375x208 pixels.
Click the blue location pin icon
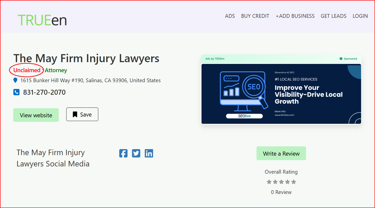(x=15, y=80)
